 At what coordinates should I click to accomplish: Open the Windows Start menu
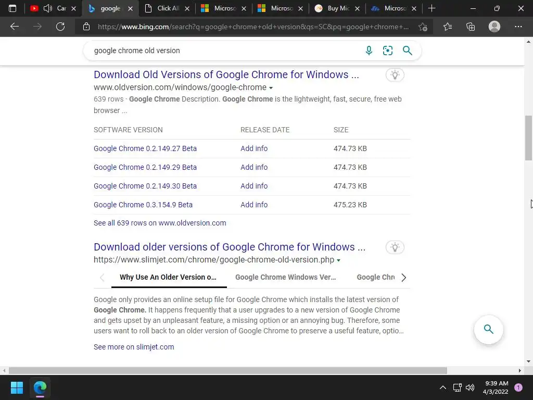(x=17, y=387)
